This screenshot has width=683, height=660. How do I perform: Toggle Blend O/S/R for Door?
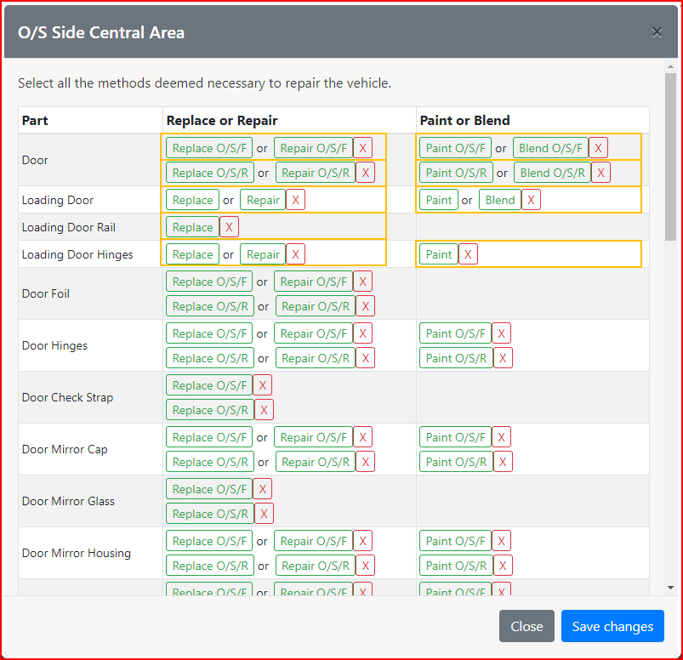click(x=553, y=173)
